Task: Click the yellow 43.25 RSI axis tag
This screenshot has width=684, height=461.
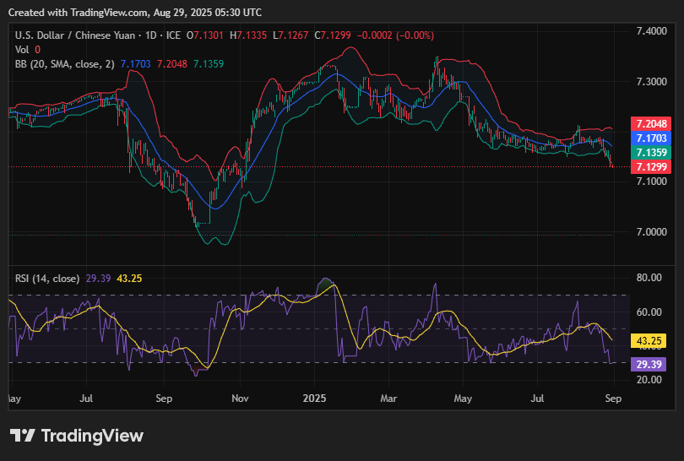Action: pos(649,340)
